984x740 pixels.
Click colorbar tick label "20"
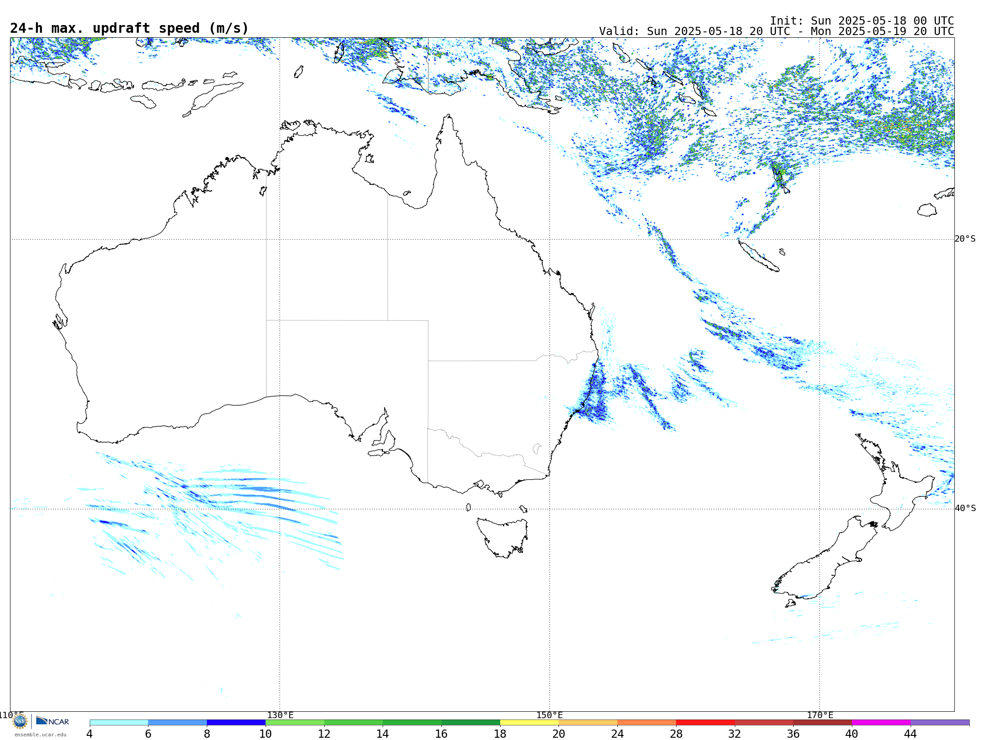(x=559, y=734)
